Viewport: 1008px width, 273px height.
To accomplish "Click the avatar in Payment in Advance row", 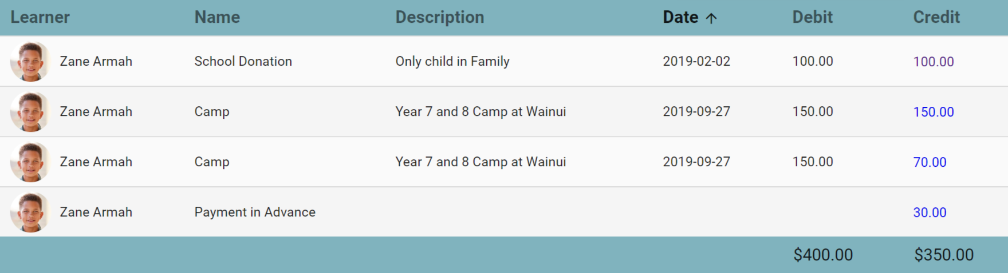I will tap(30, 212).
